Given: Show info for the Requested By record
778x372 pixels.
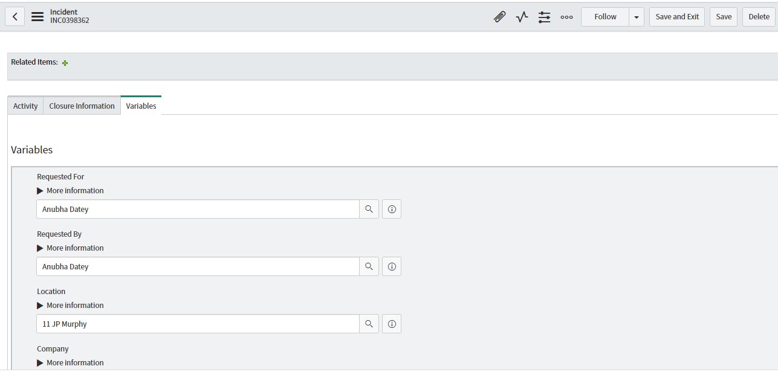Looking at the screenshot, I should tap(392, 266).
